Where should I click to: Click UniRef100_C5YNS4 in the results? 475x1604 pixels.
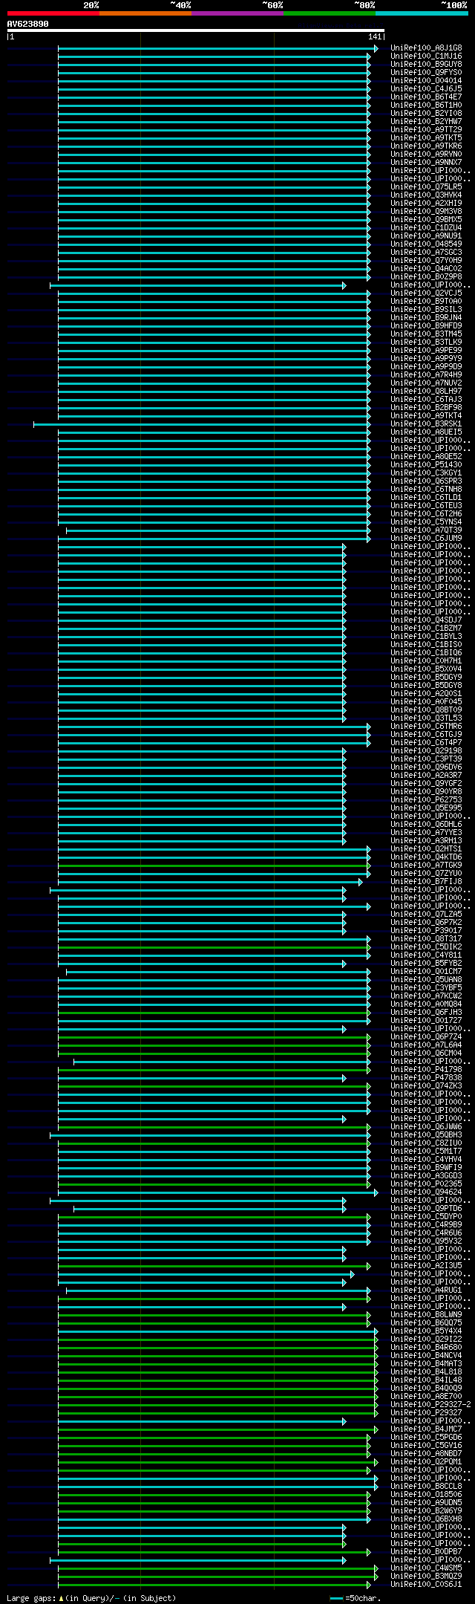pos(426,522)
